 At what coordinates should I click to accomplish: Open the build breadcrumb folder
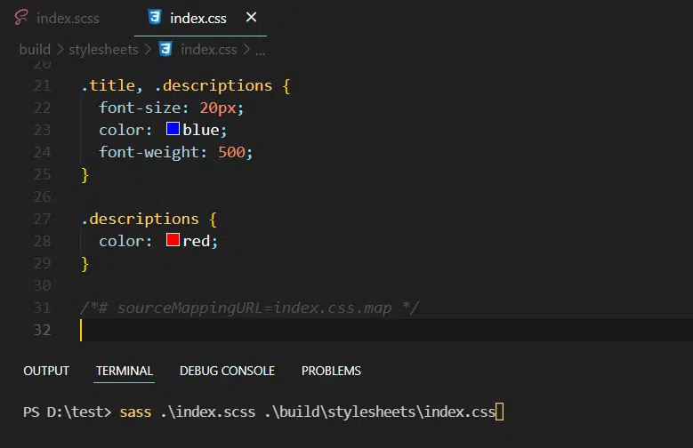click(x=35, y=50)
